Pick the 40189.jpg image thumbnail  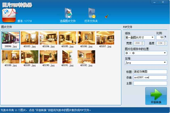click(29, 57)
